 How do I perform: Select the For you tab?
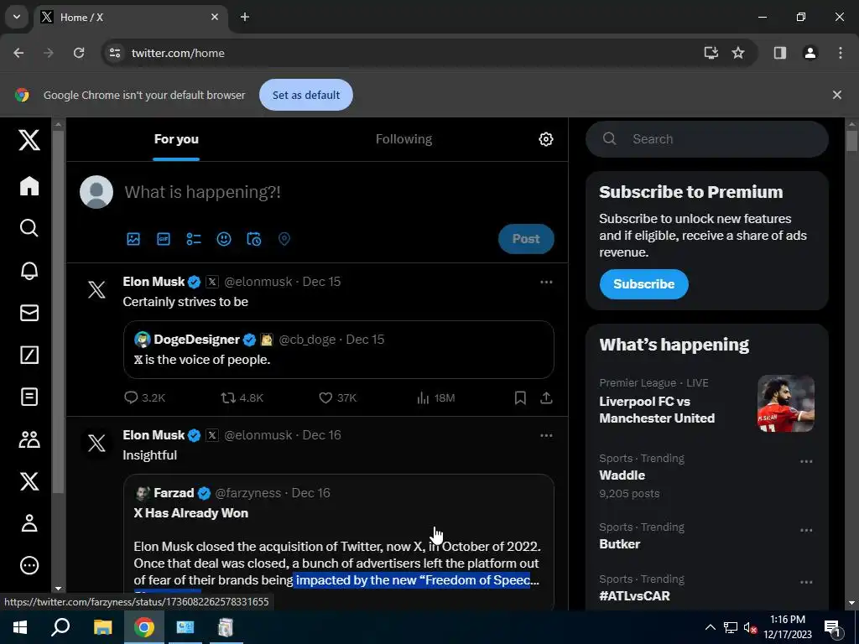(176, 139)
